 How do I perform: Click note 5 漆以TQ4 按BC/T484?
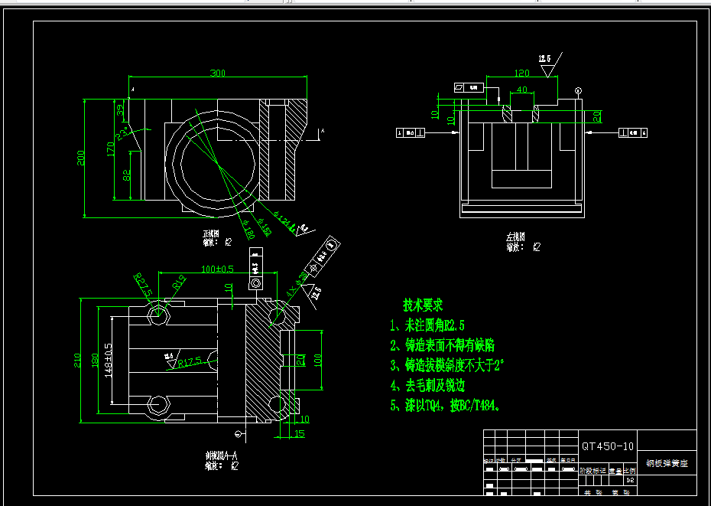[x=445, y=406]
